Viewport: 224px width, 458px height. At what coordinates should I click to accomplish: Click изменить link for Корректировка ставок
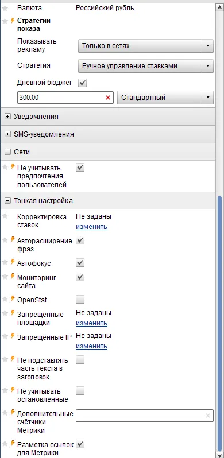(91, 227)
